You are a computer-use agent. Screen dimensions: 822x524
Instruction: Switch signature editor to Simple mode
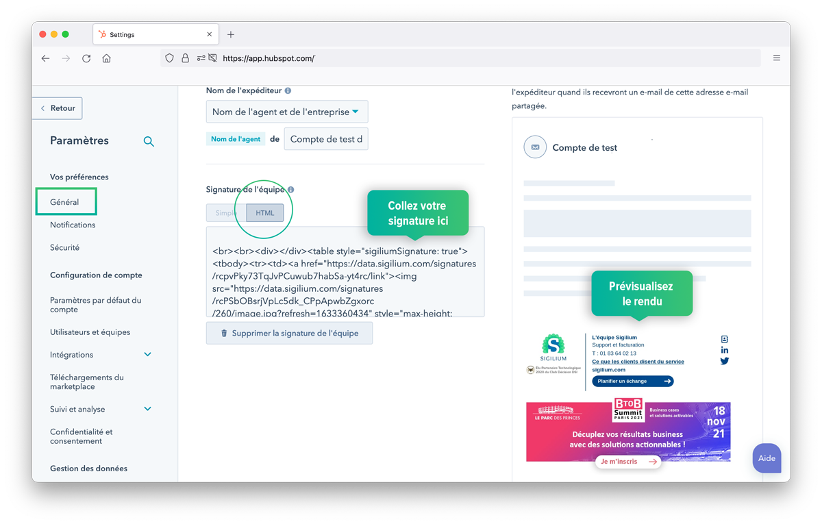(x=226, y=213)
